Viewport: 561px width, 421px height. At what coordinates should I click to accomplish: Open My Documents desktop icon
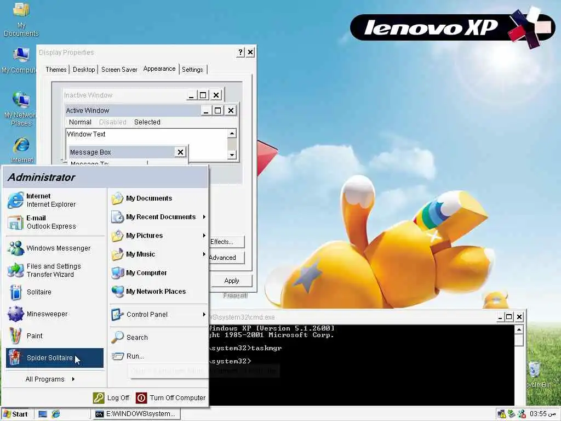[21, 19]
